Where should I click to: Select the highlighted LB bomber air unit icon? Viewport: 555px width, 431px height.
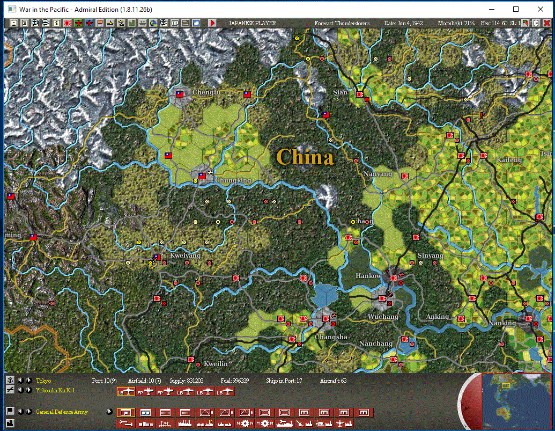(x=126, y=391)
